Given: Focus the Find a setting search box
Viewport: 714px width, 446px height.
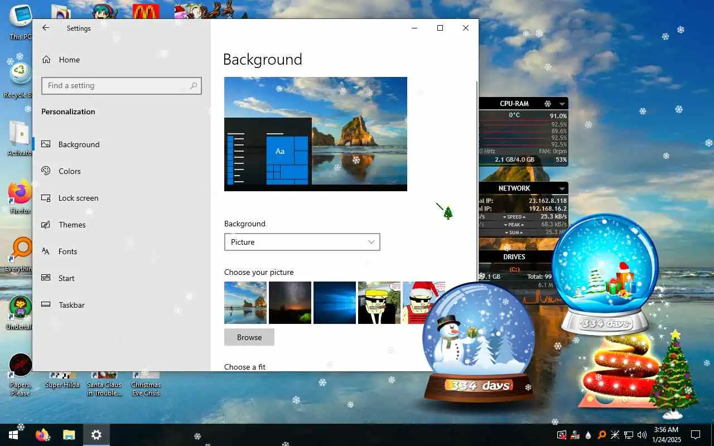Looking at the screenshot, I should (x=121, y=85).
